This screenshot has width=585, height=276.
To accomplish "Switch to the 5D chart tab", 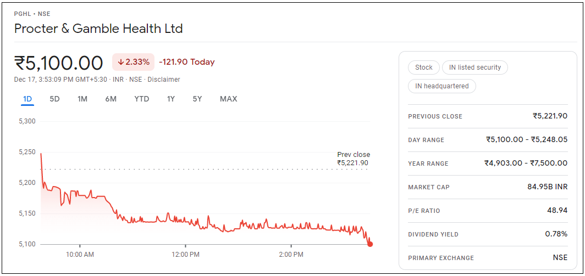I will point(54,99).
